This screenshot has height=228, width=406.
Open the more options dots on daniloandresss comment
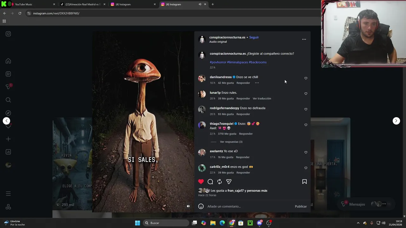click(257, 83)
